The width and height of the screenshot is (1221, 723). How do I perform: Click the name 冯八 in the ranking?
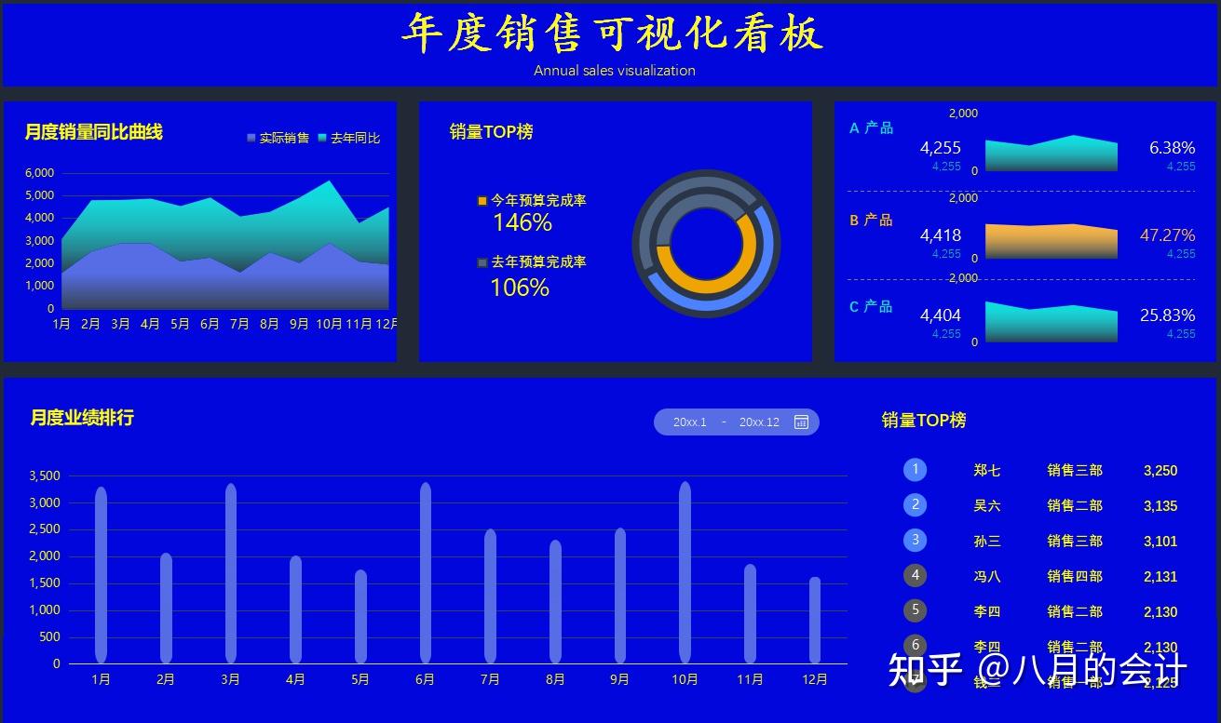pyautogui.click(x=987, y=577)
